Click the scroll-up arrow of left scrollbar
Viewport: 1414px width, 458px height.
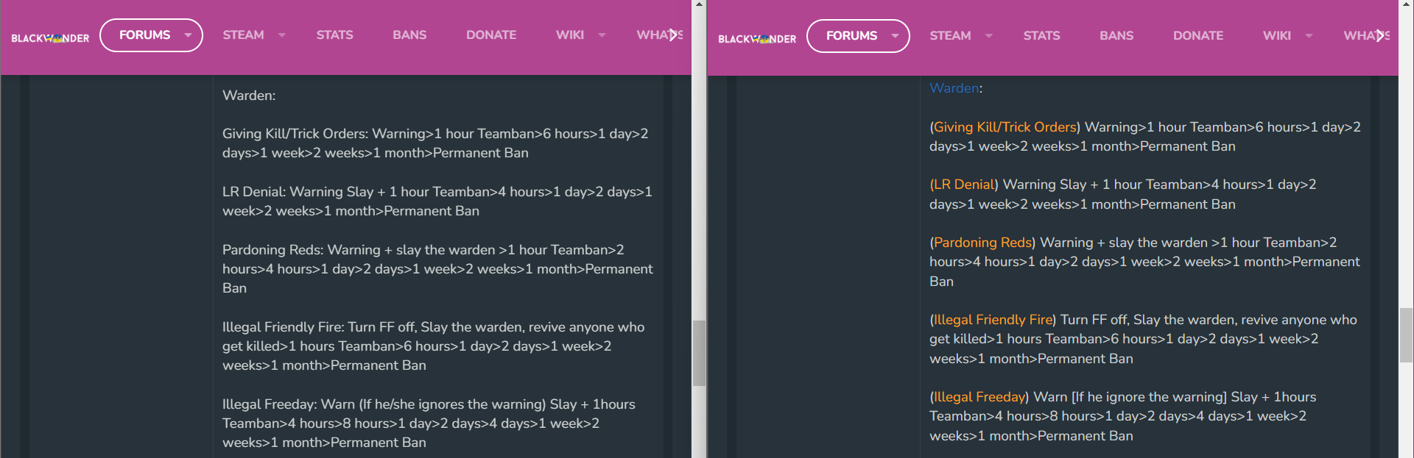pos(699,4)
